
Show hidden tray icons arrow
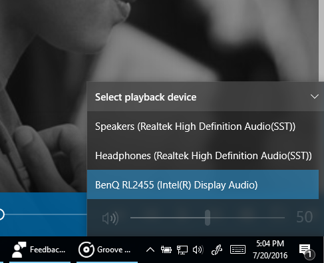coord(150,250)
